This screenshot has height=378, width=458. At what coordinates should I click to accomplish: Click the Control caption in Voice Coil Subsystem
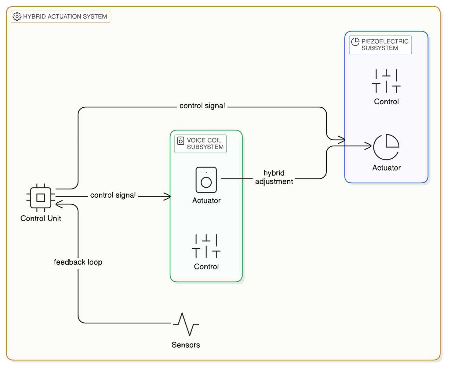pos(206,267)
